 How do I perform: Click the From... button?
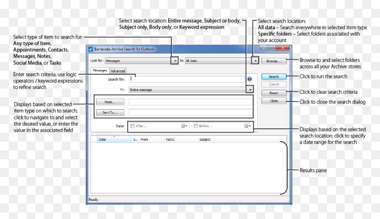point(110,102)
